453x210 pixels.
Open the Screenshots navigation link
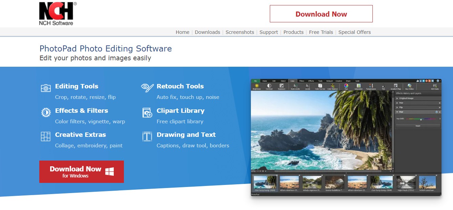[240, 32]
